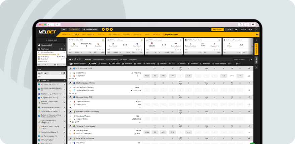Click the phone callback icon
Viewport: 295px width, 144px height.
click(x=256, y=29)
